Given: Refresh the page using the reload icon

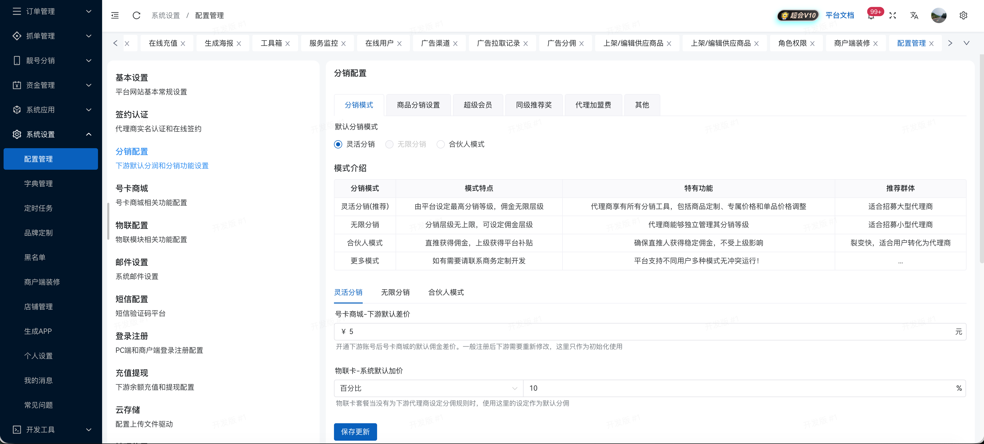Looking at the screenshot, I should (x=136, y=16).
